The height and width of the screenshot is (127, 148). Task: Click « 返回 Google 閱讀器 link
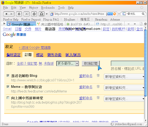pos(35,47)
